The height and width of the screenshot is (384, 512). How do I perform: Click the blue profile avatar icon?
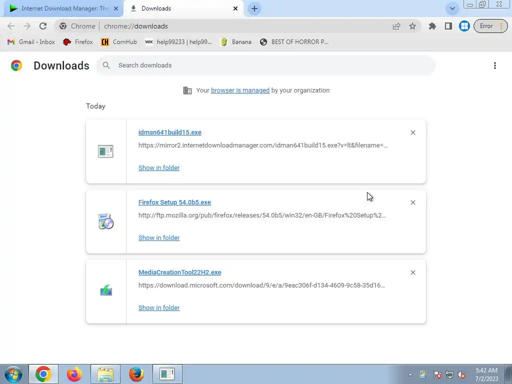click(x=464, y=26)
